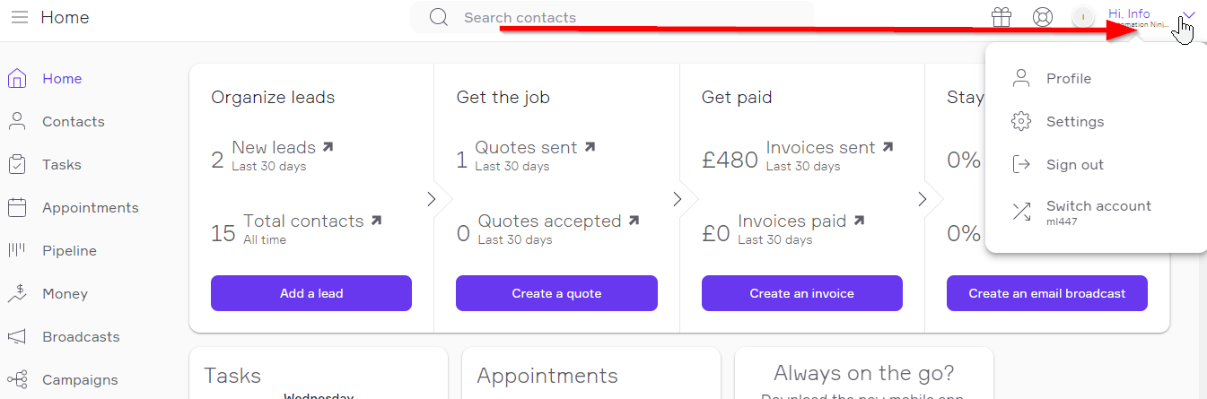Viewport: 1207px width, 399px height.
Task: Click the user avatar circle
Action: [x=1083, y=17]
